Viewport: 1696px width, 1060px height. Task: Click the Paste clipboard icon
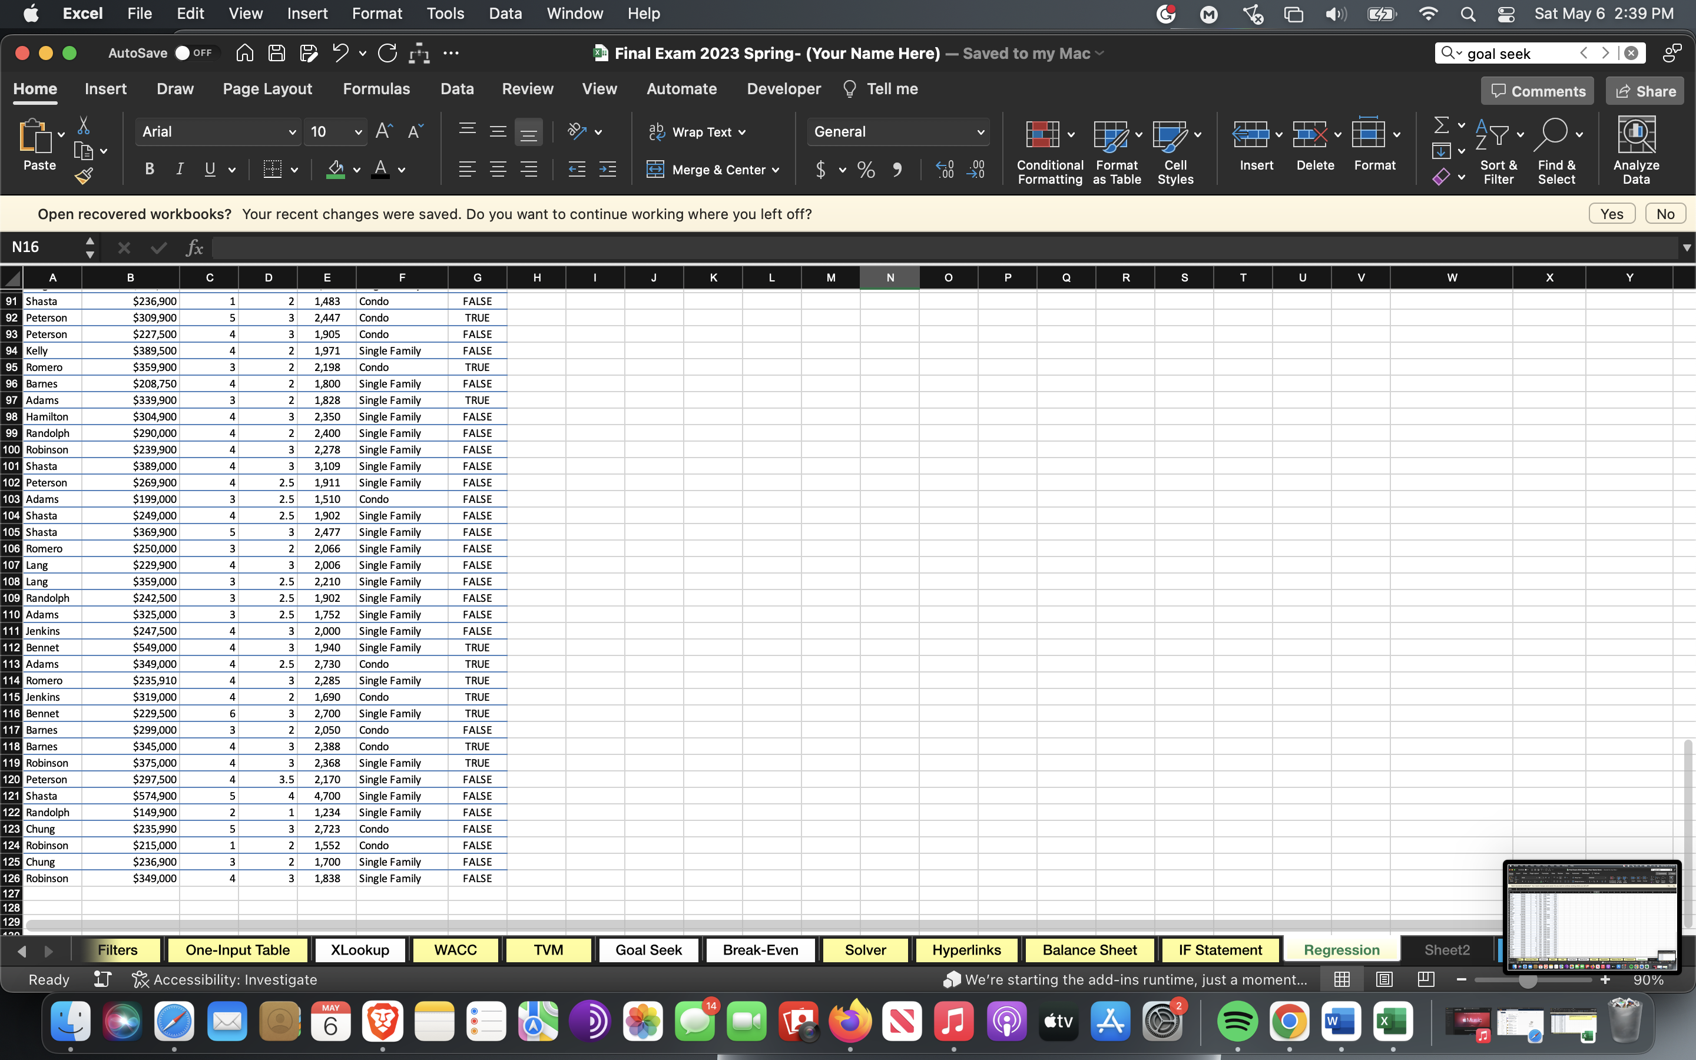[35, 136]
